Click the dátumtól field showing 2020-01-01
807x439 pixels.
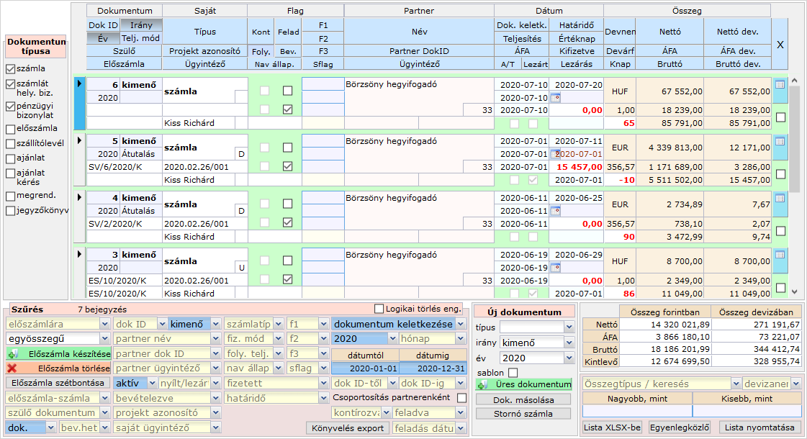(x=364, y=368)
